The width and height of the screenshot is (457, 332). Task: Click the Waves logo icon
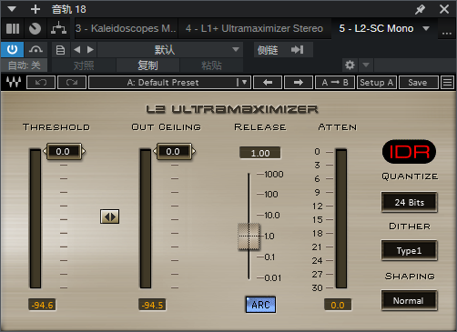click(14, 82)
